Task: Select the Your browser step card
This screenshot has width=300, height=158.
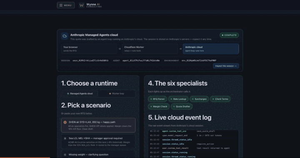Action: click(89, 49)
